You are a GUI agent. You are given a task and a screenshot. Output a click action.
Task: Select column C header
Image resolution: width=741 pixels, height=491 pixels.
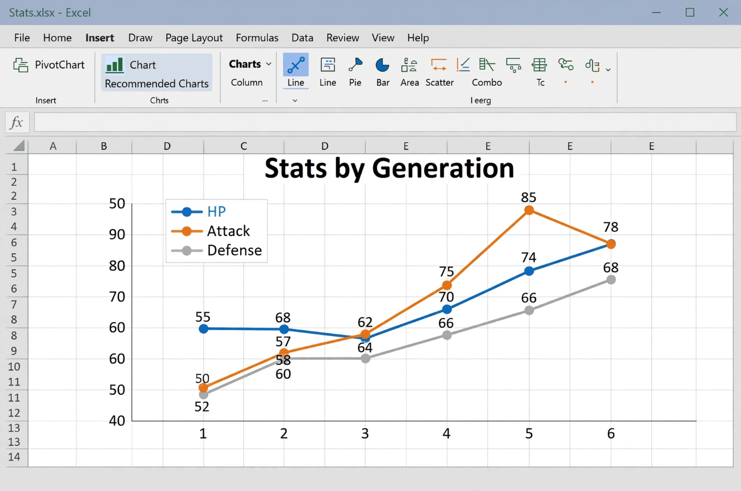point(243,146)
